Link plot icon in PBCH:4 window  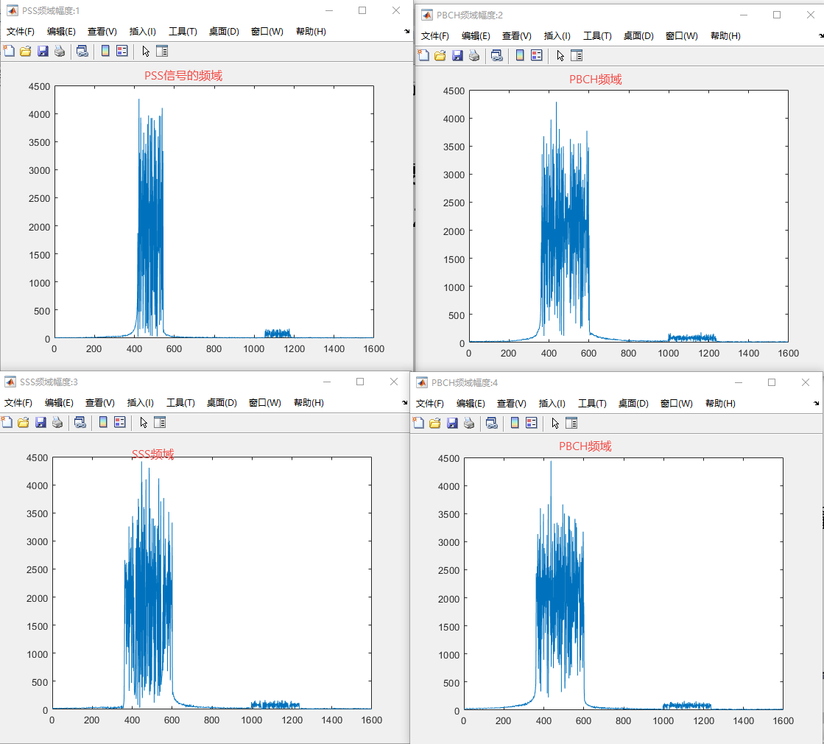491,423
